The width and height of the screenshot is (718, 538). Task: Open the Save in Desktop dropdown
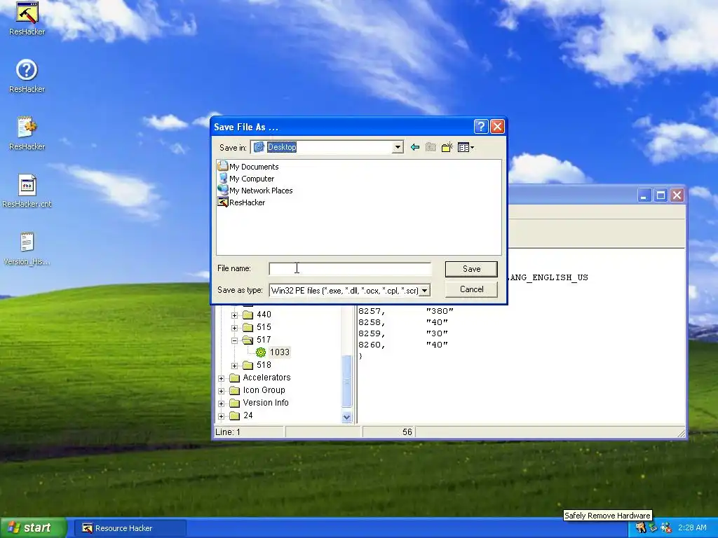tap(398, 147)
